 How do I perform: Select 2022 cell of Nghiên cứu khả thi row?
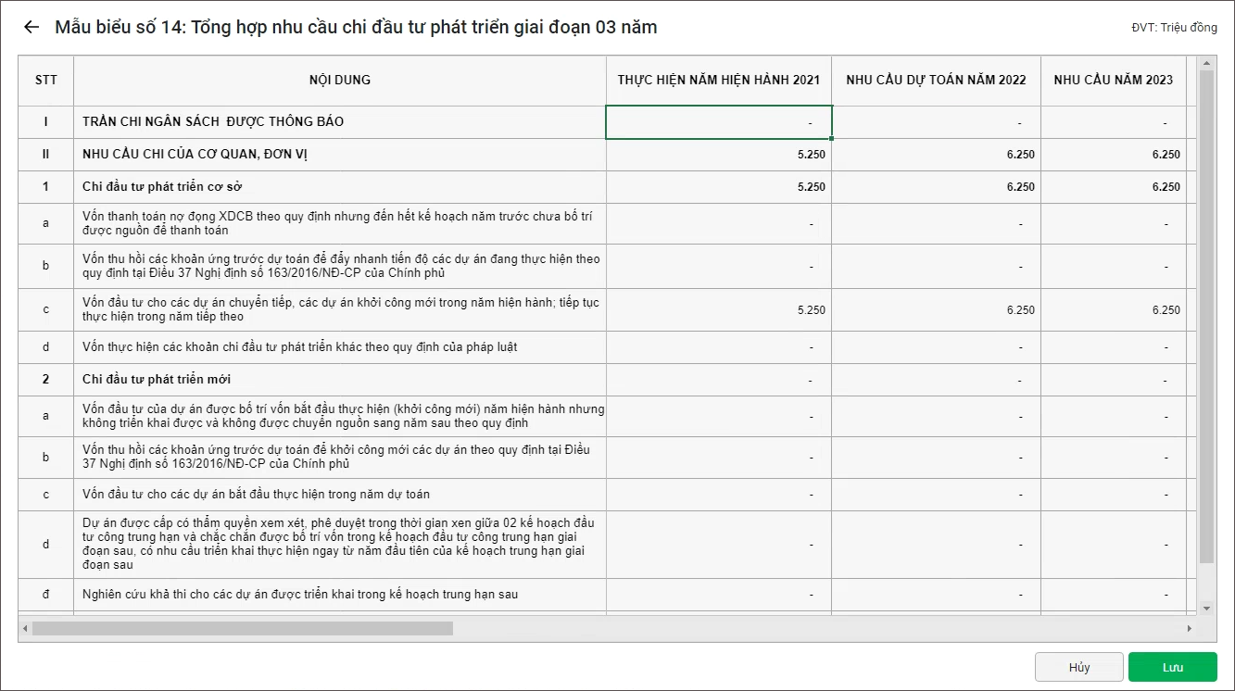point(936,595)
